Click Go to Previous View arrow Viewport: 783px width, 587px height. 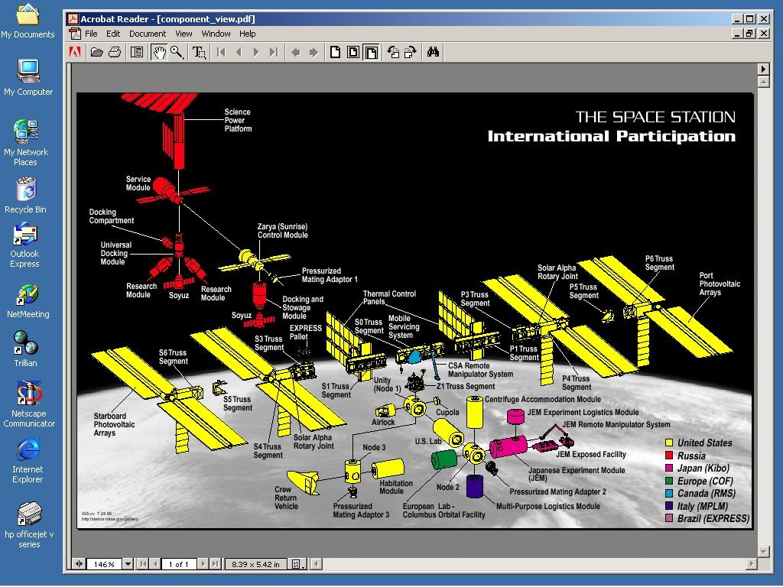296,53
